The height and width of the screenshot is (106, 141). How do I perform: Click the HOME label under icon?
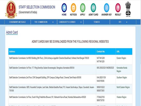click(x=64, y=15)
